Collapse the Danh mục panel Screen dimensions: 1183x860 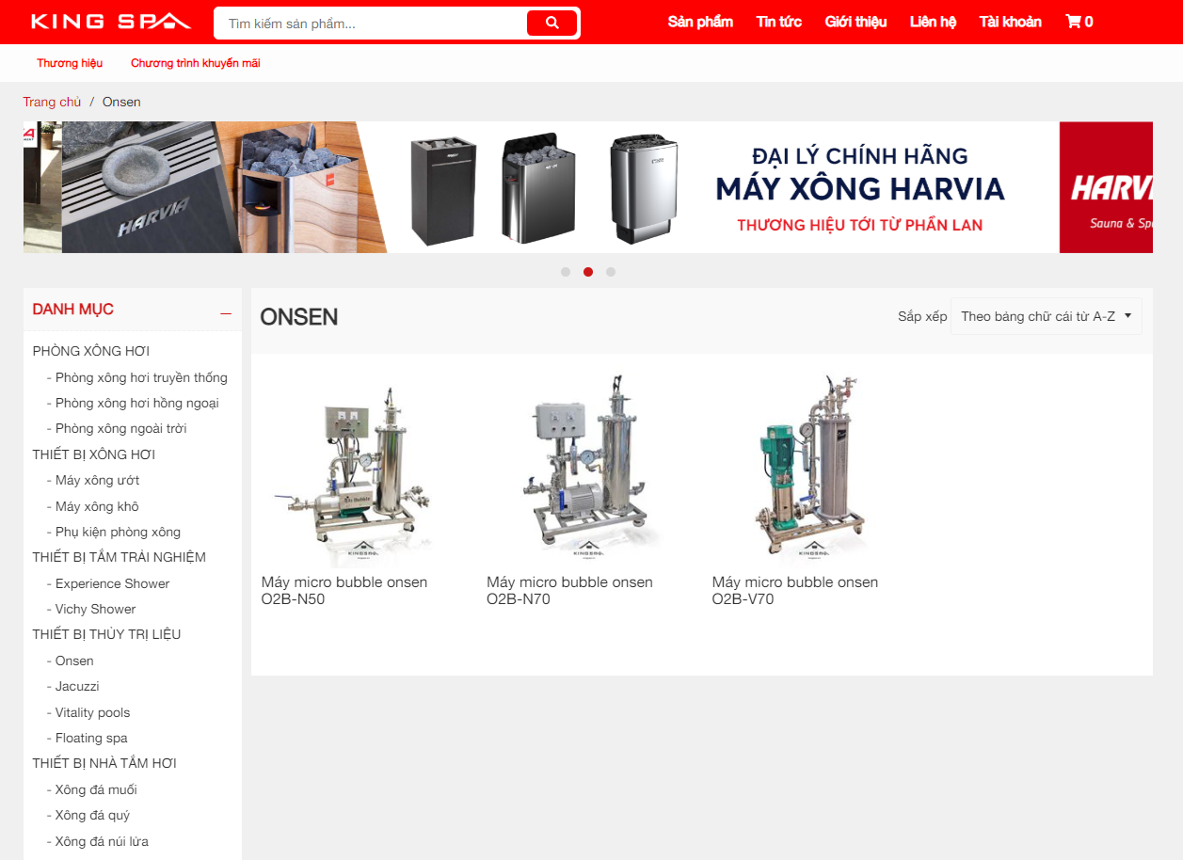(x=225, y=311)
